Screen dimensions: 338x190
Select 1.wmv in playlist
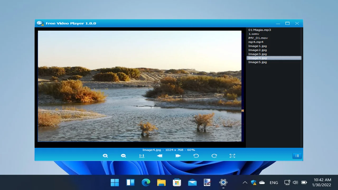(x=274, y=34)
